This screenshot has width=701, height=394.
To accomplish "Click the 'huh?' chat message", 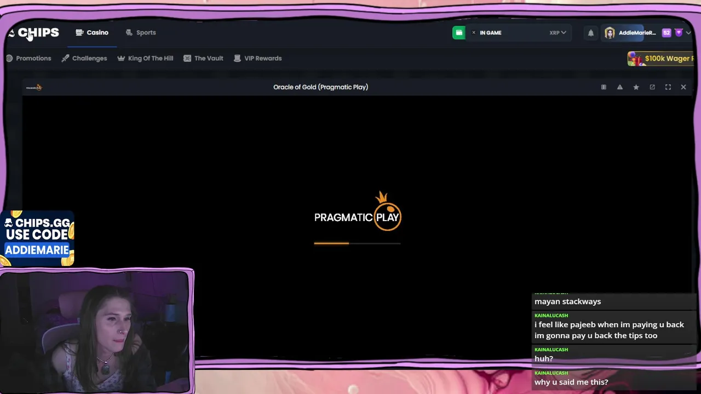I will click(544, 358).
